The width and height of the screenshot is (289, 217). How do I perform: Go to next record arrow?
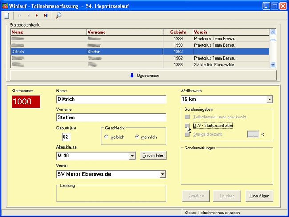[x=37, y=16]
